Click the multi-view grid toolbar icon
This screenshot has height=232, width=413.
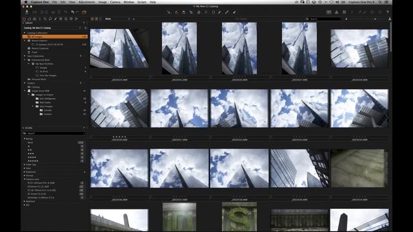(x=328, y=12)
